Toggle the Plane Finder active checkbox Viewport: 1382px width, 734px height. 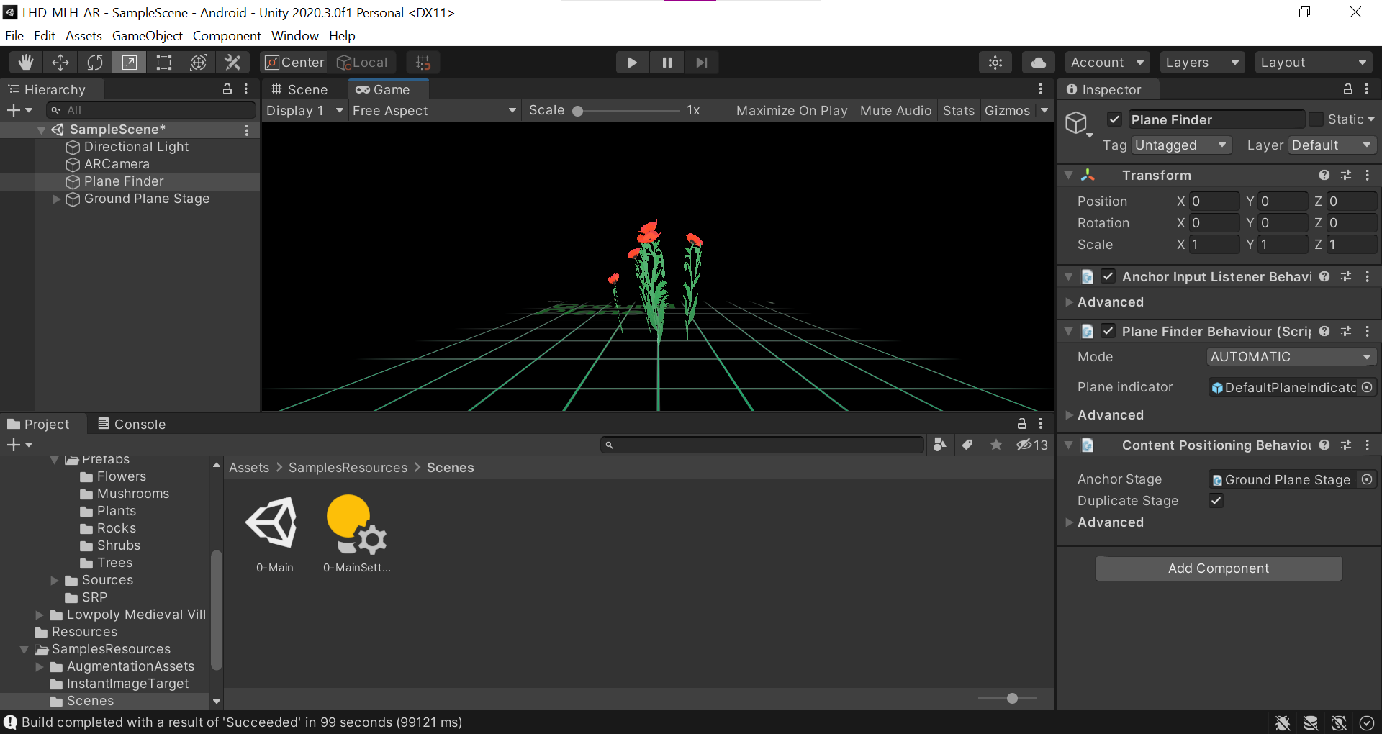(x=1114, y=119)
